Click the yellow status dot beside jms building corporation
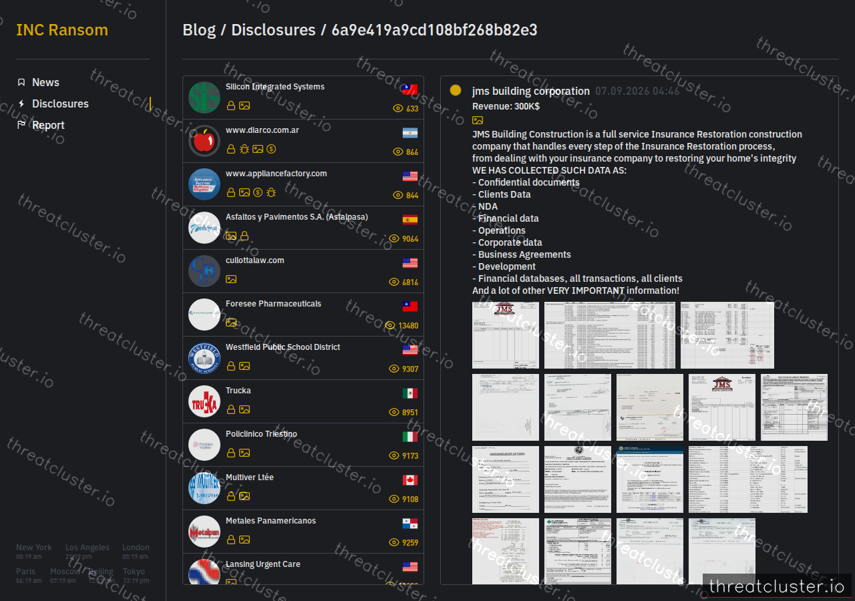This screenshot has width=855, height=601. coord(456,90)
